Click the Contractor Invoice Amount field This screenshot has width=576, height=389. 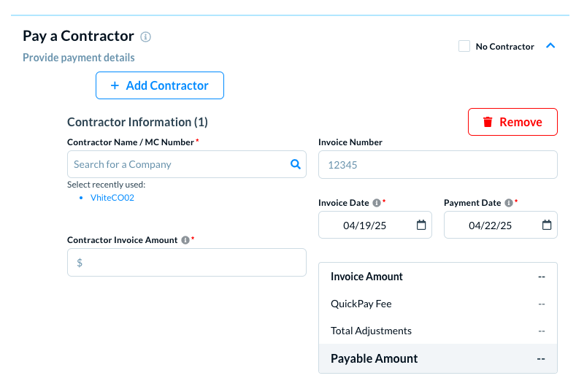(x=186, y=262)
